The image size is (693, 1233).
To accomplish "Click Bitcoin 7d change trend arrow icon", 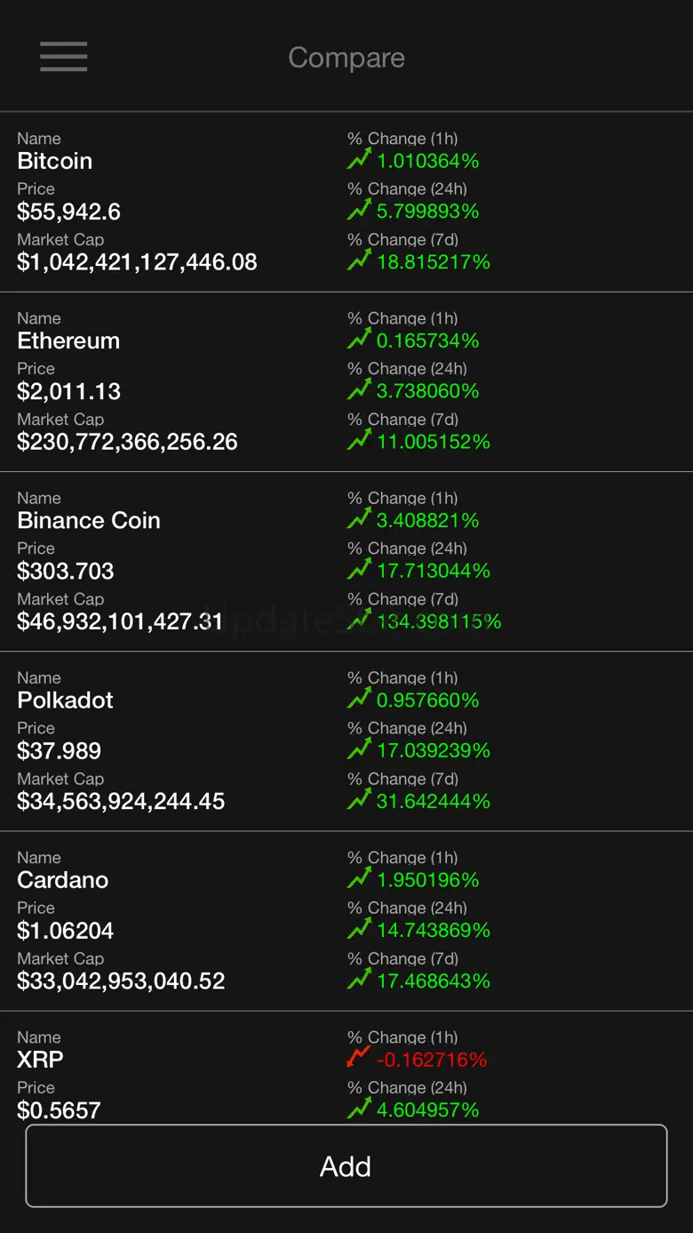I will (359, 260).
